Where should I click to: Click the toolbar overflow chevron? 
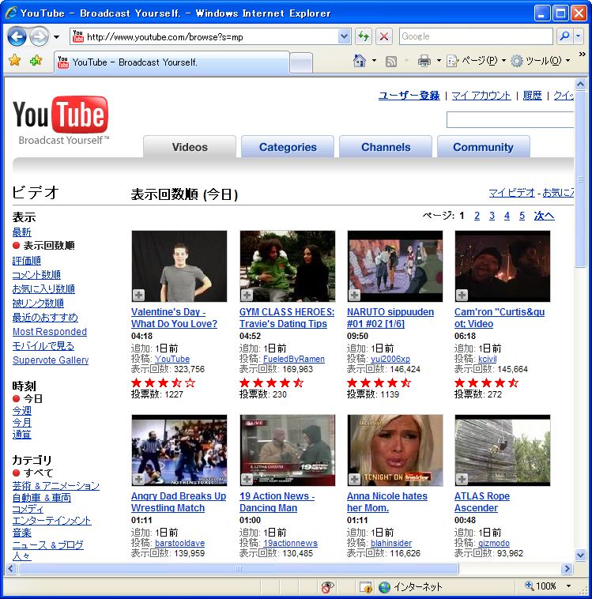tap(582, 55)
